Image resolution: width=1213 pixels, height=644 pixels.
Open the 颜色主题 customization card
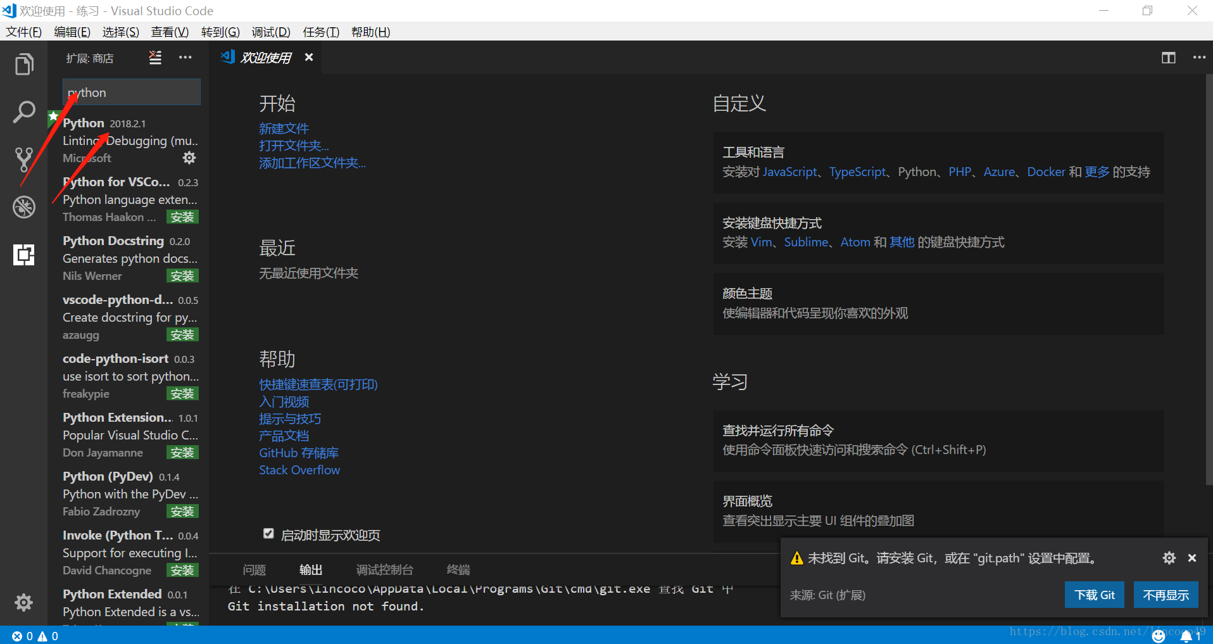pyautogui.click(x=938, y=303)
